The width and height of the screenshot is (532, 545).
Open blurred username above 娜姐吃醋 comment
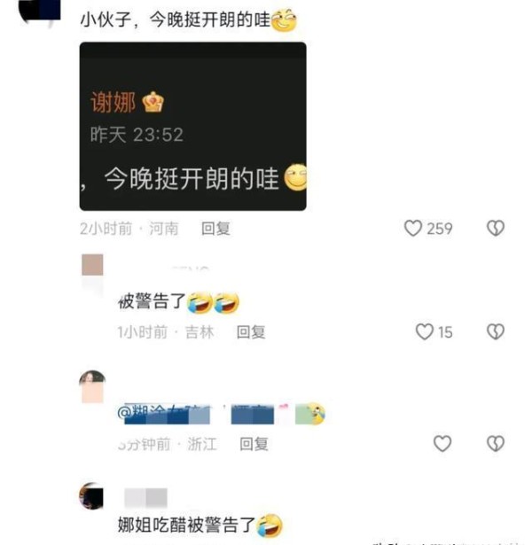[x=145, y=497]
